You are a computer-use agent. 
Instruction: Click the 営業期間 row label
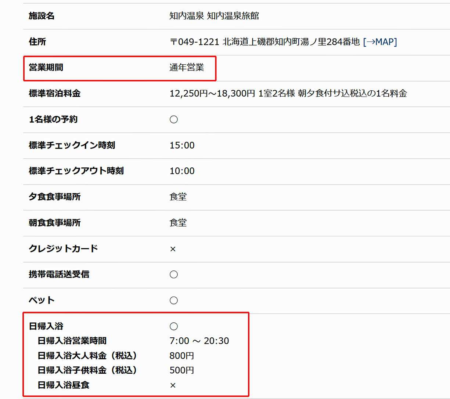tap(46, 68)
